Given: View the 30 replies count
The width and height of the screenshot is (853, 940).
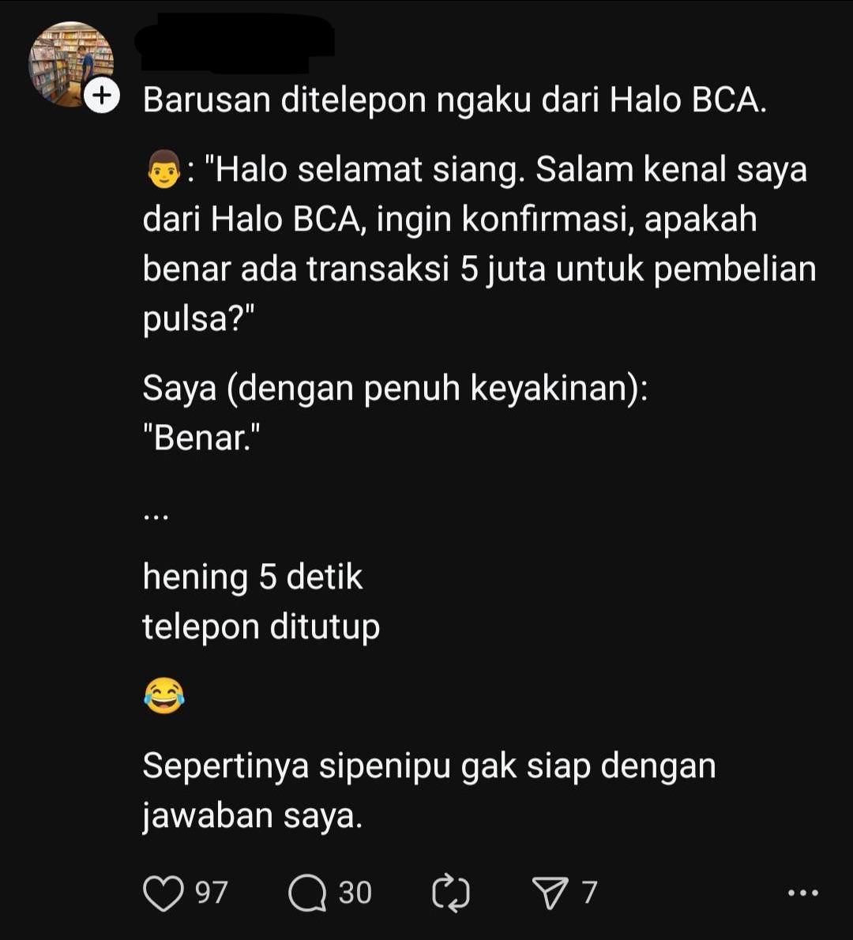Looking at the screenshot, I should click(x=355, y=893).
